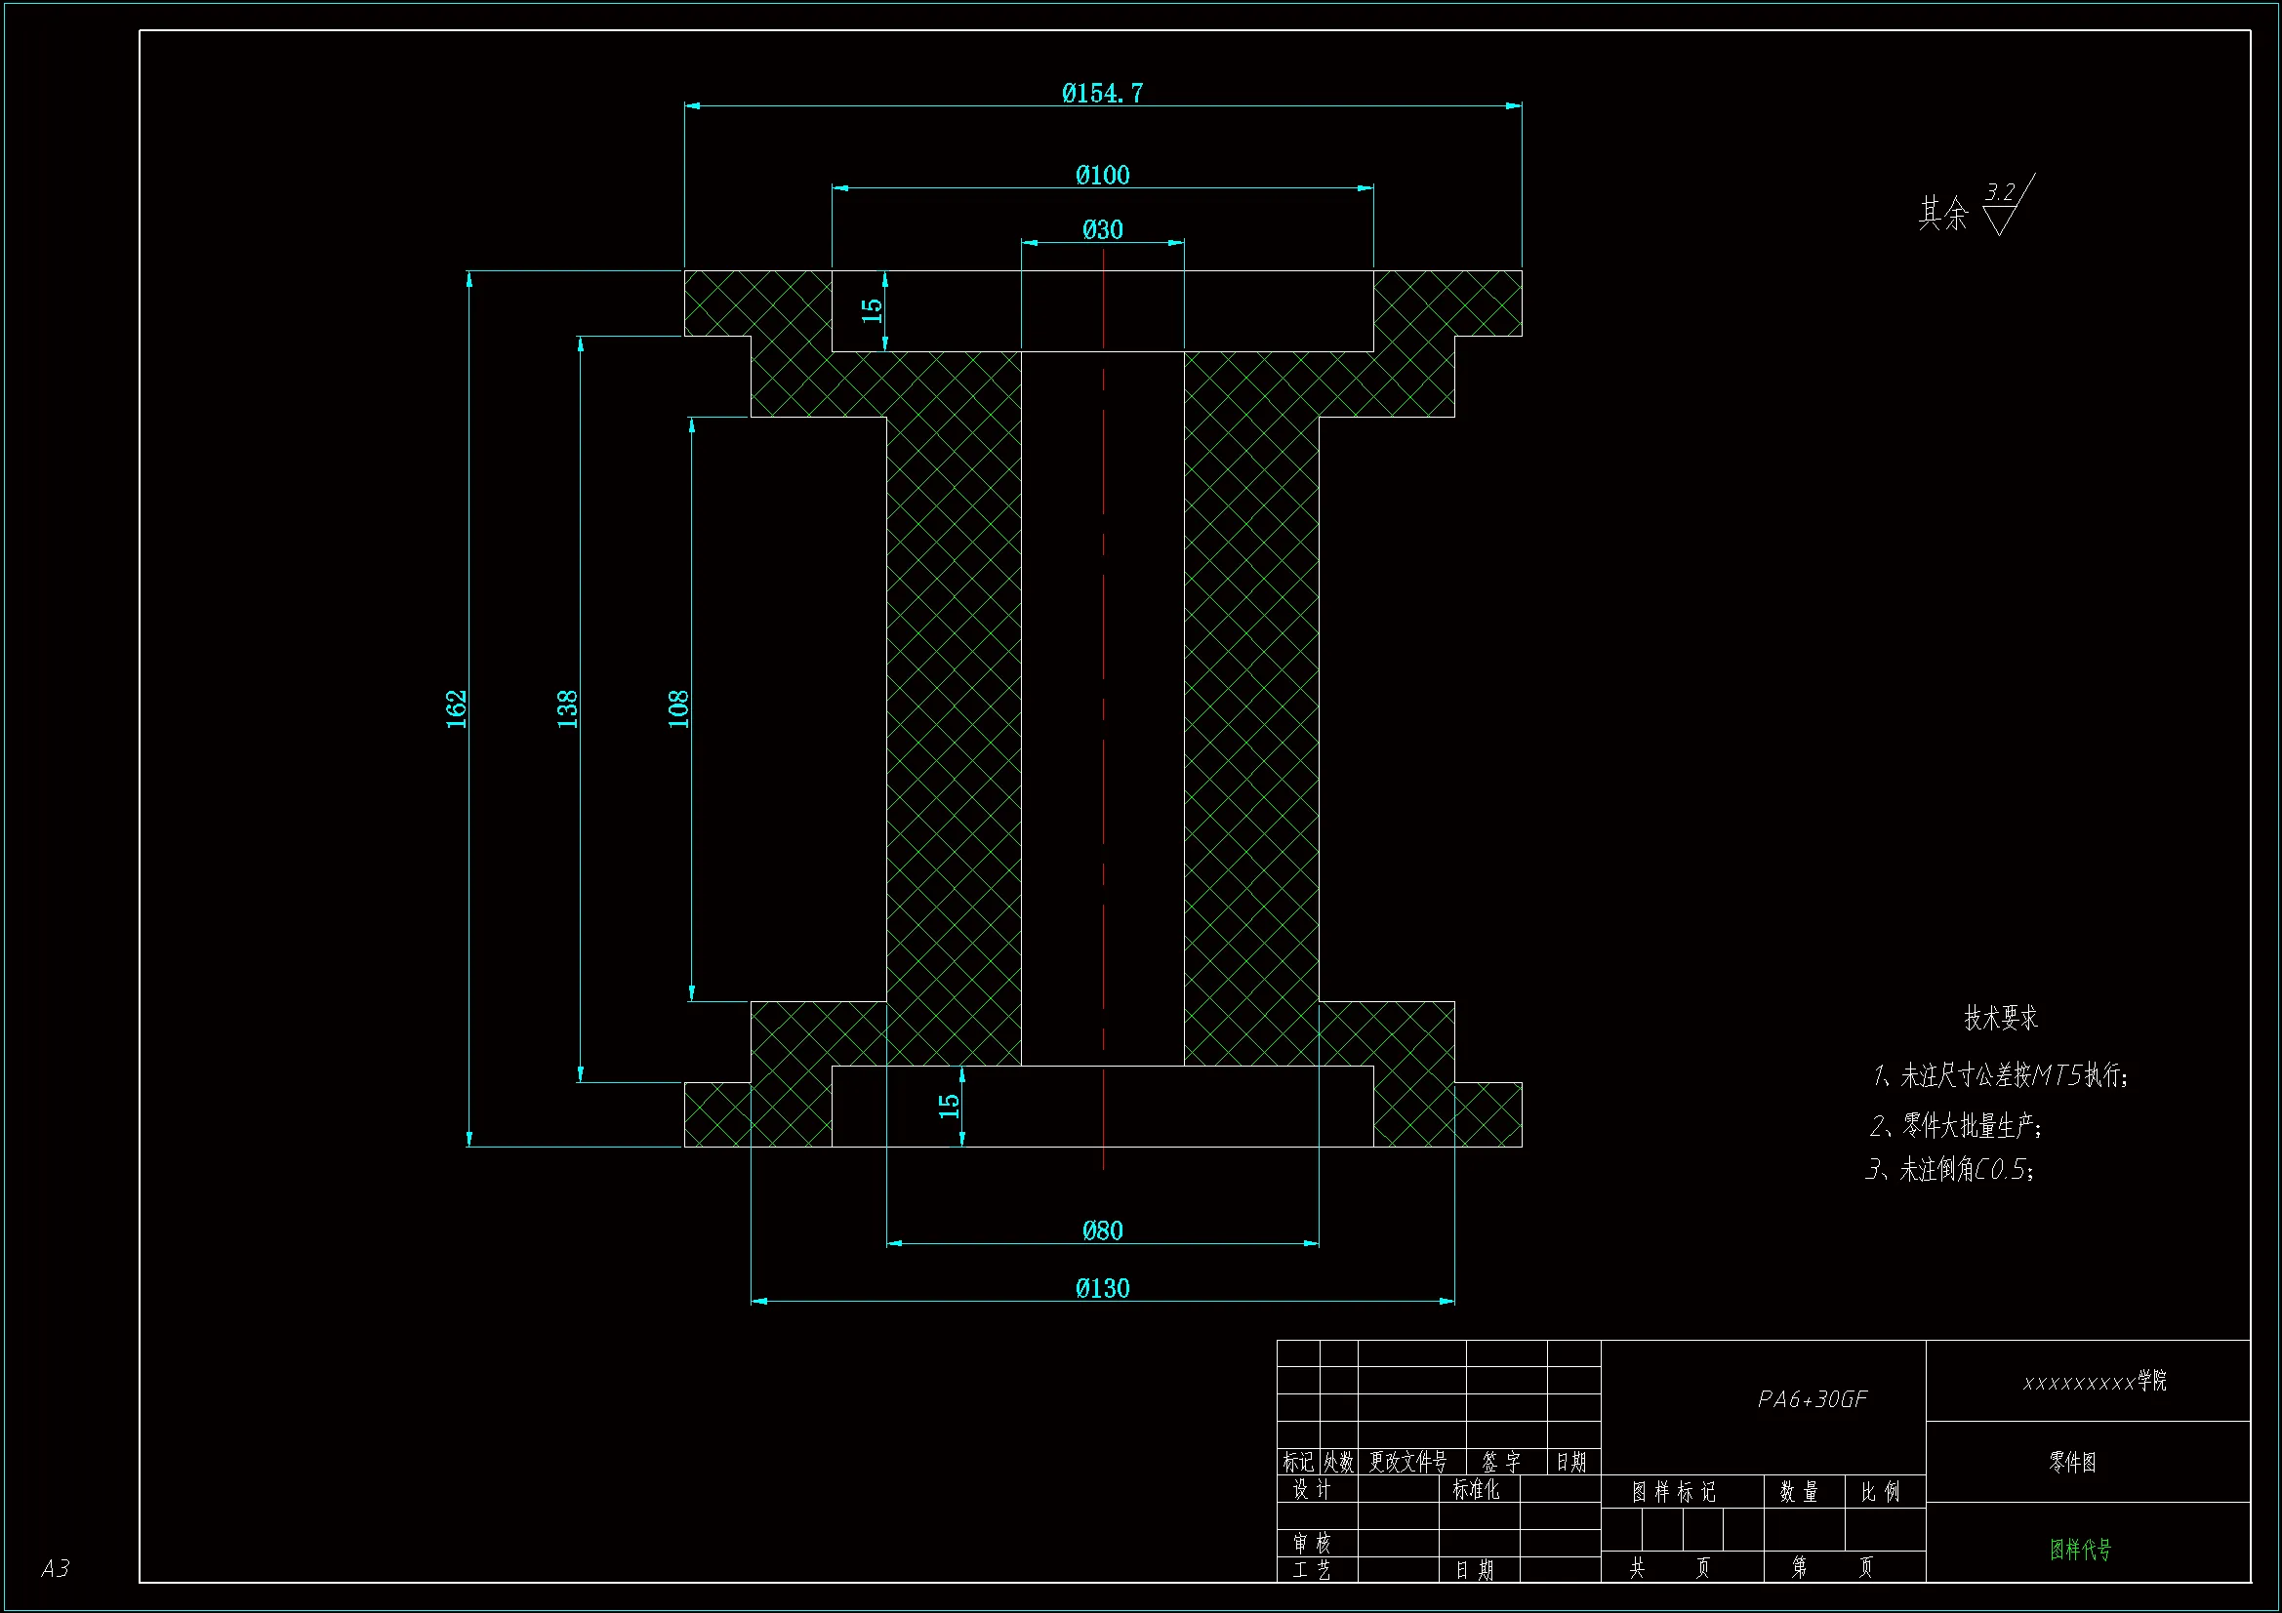The height and width of the screenshot is (1613, 2282).
Task: Click the MT5 tolerance requirement line
Action: tap(2000, 1075)
